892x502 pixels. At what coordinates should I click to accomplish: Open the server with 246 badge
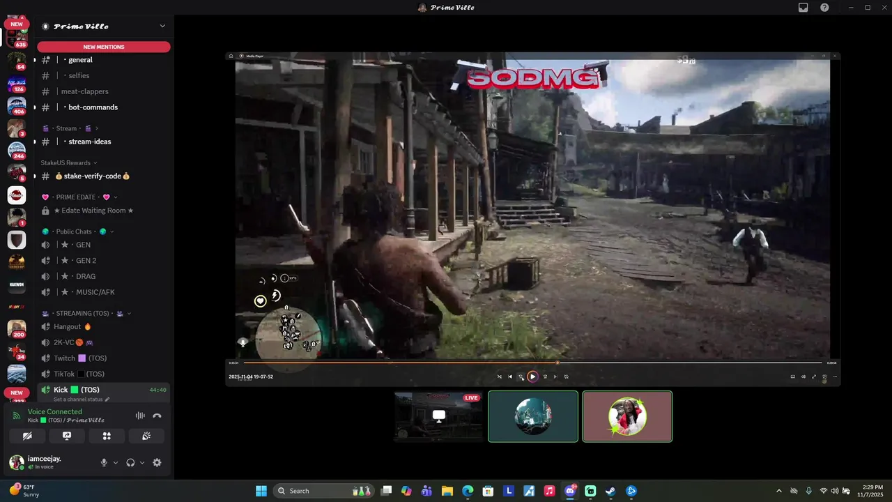click(x=17, y=151)
